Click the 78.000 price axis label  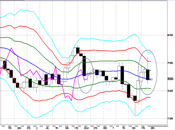point(170,91)
